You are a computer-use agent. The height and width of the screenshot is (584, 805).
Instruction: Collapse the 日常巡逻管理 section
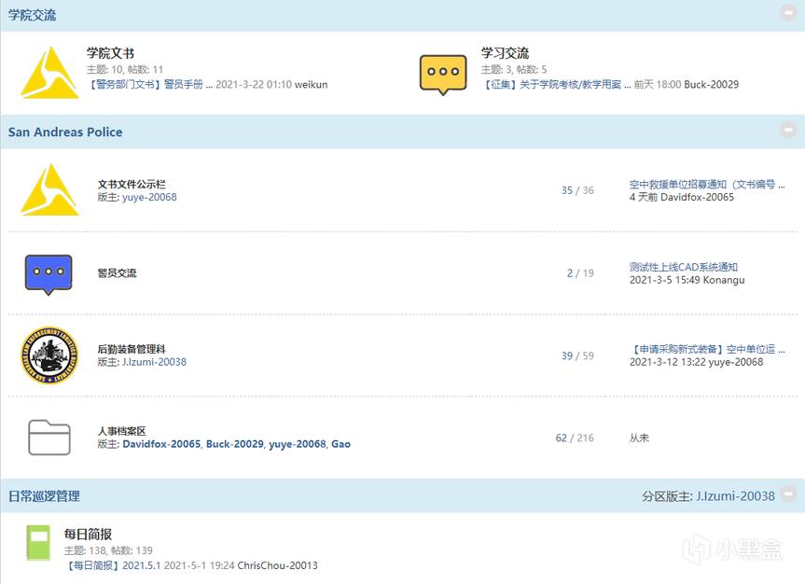point(788,494)
